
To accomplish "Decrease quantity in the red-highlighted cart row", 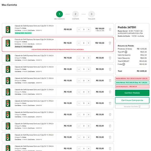I will 79,43.
